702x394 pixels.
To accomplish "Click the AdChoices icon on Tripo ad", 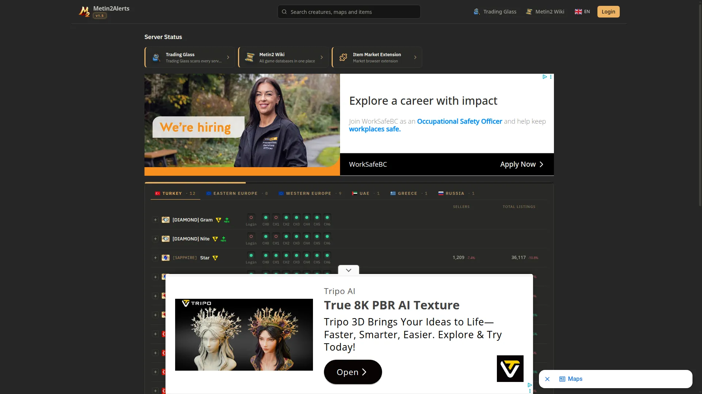I will tap(530, 385).
